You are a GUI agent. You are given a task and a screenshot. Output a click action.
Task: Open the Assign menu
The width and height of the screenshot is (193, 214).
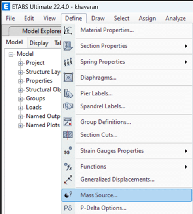click(147, 18)
